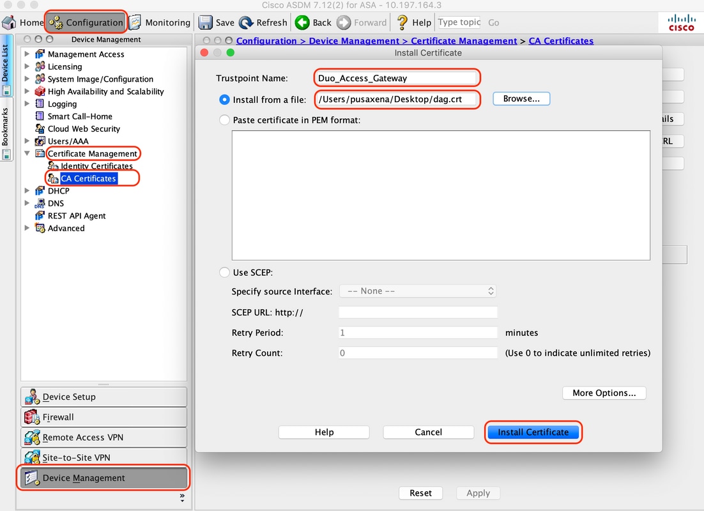Click the CA Certificates breadcrumb link
Image resolution: width=704 pixels, height=511 pixels.
point(561,41)
